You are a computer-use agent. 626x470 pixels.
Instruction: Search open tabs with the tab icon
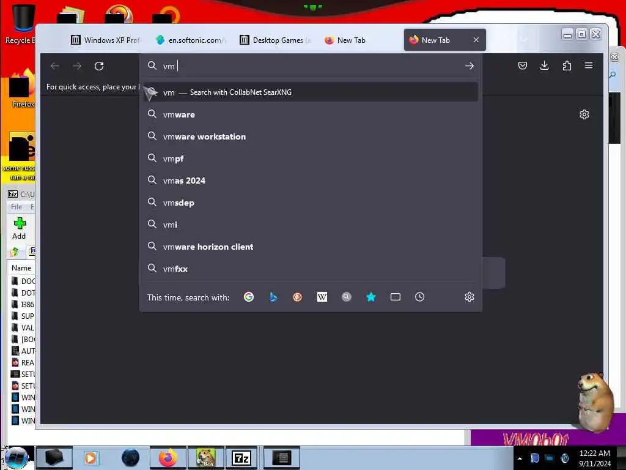point(396,297)
